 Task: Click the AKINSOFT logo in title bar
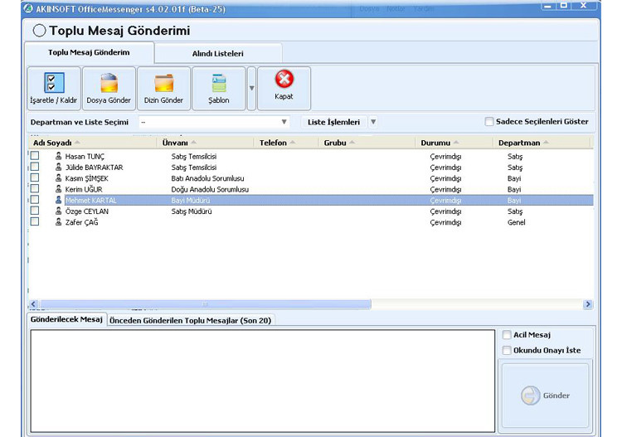28,8
